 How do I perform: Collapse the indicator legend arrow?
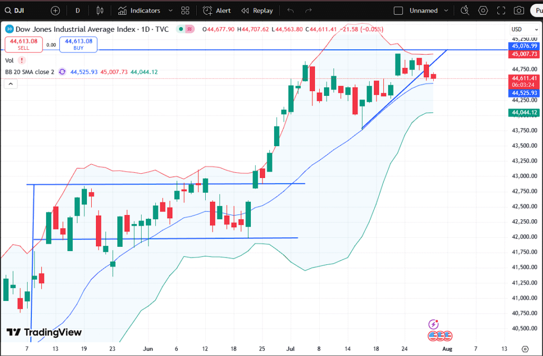tap(11, 84)
